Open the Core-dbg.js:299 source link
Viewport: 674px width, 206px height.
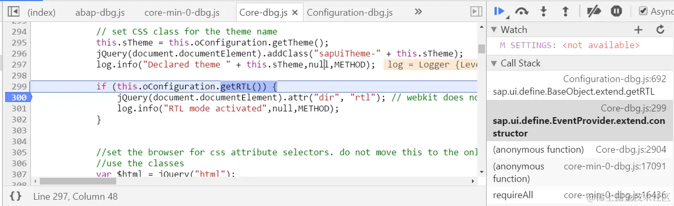pos(634,108)
